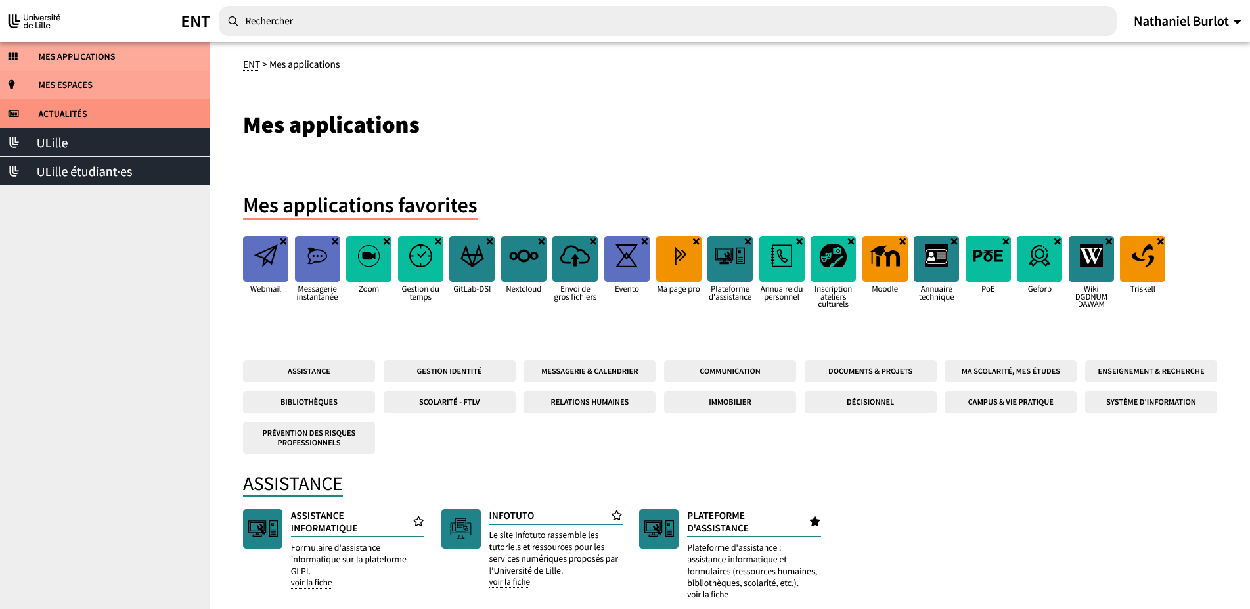
Task: Open the Geforp application
Action: point(1039,259)
